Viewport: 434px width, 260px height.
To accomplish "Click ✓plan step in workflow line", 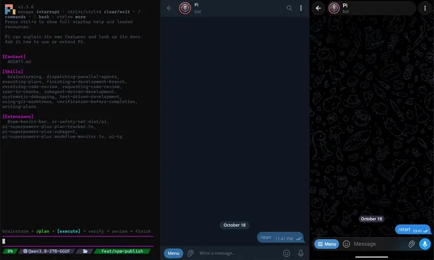I will pos(43,231).
